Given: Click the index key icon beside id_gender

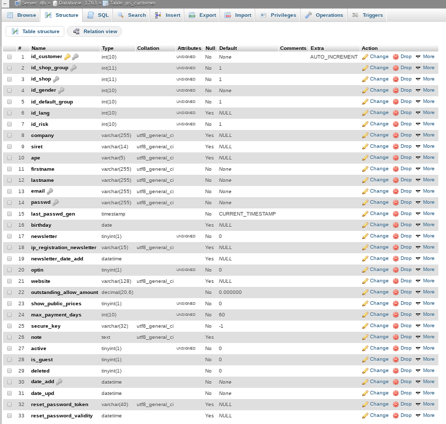Looking at the screenshot, I should [x=61, y=90].
